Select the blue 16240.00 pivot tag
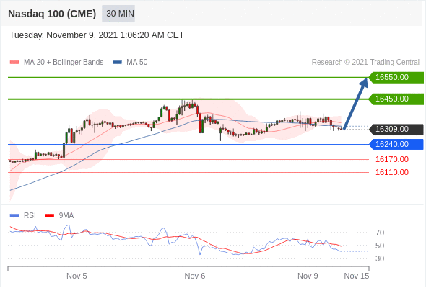Image resolution: width=426 pixels, height=288 pixels. 396,144
